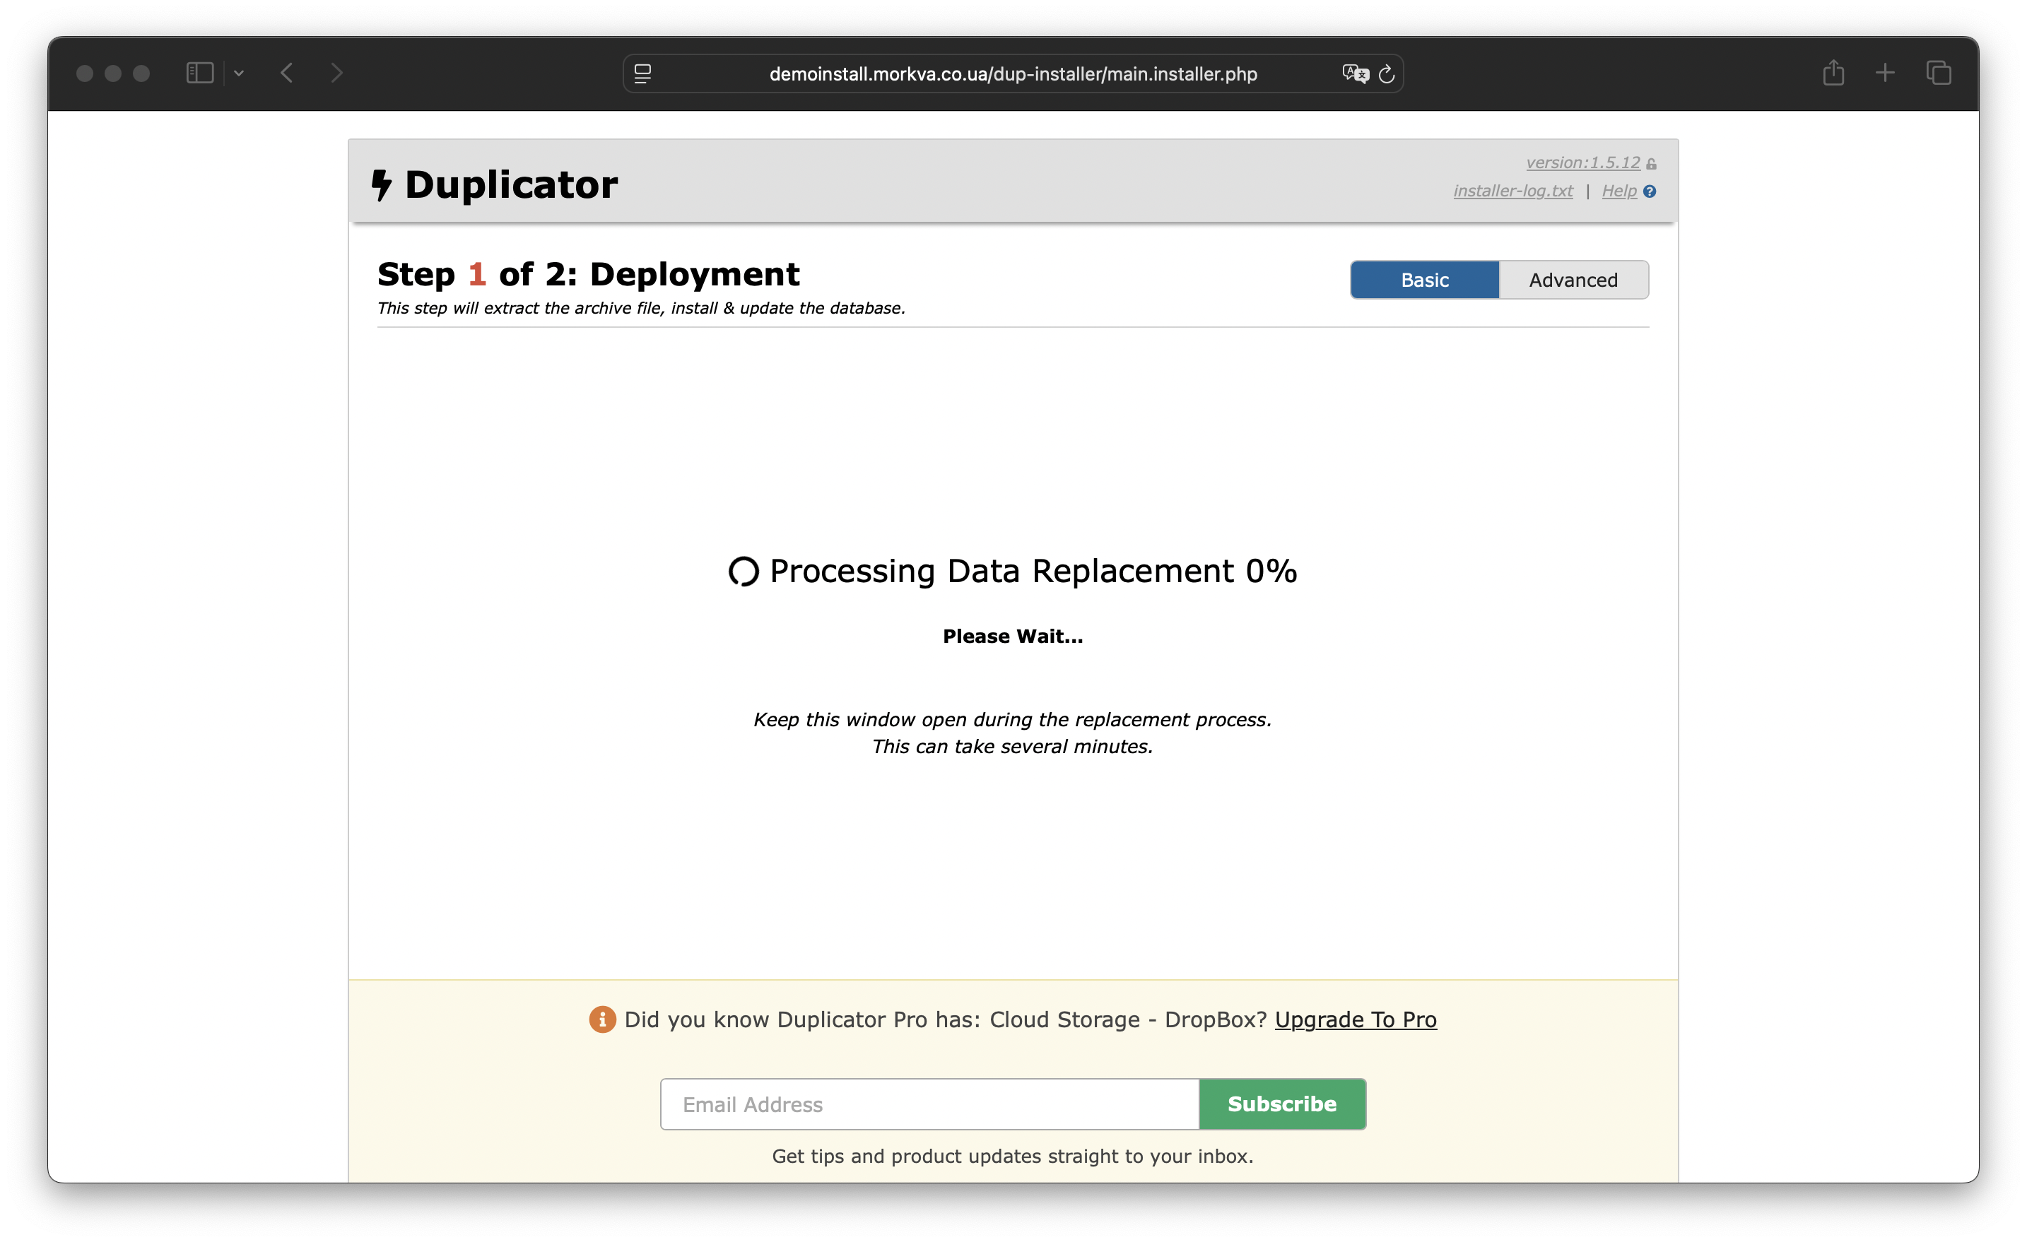This screenshot has width=2027, height=1242.
Task: Focus the Email Address input field
Action: [x=929, y=1104]
